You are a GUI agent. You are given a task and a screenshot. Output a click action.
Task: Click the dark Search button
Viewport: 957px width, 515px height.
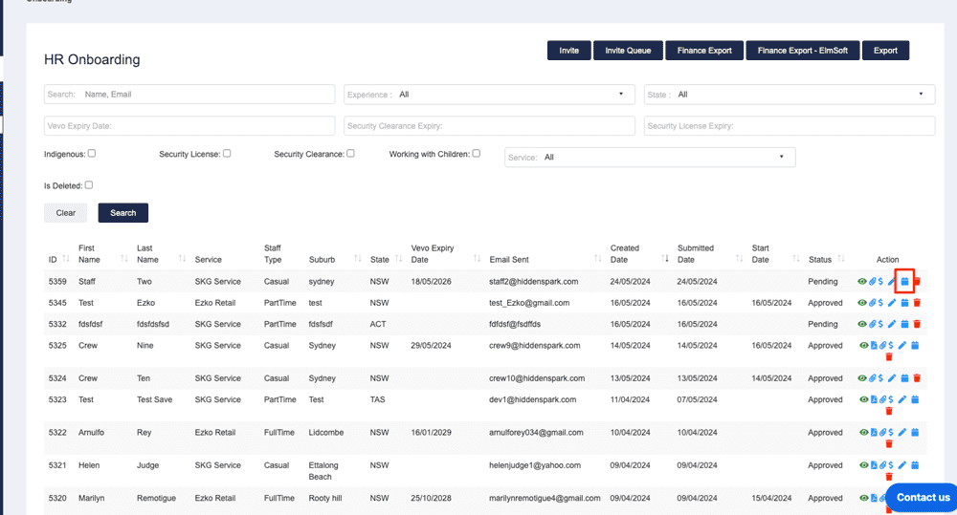tap(123, 213)
